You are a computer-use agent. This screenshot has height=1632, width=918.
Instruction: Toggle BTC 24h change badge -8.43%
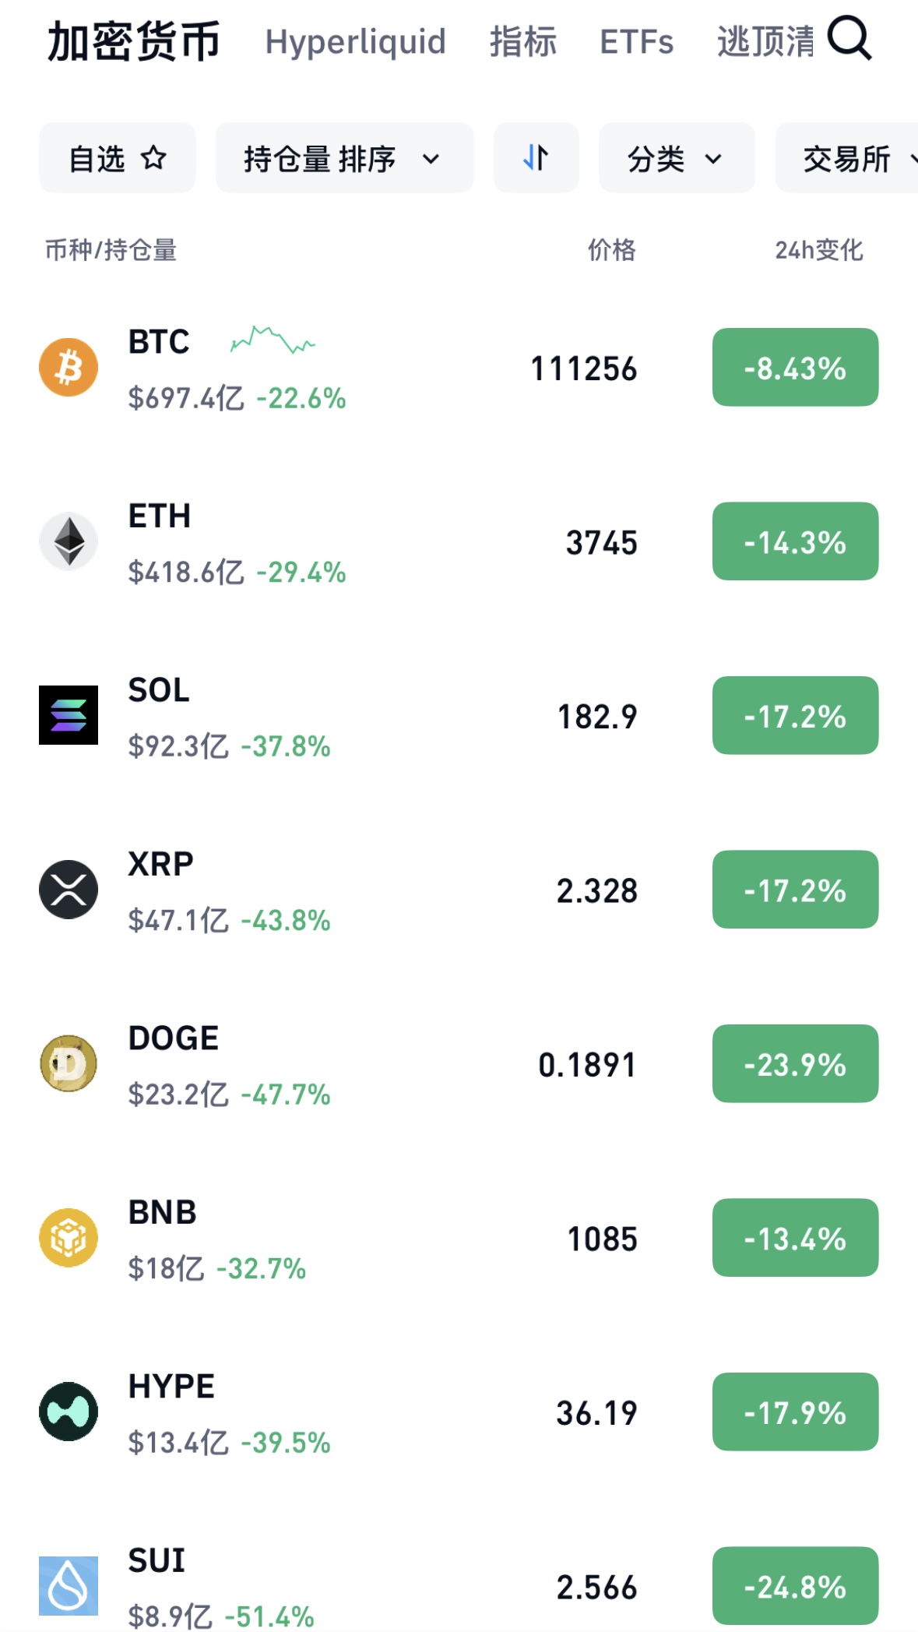click(795, 368)
